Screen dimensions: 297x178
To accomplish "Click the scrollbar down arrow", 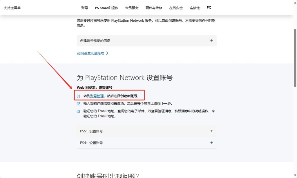I will [295, 175].
